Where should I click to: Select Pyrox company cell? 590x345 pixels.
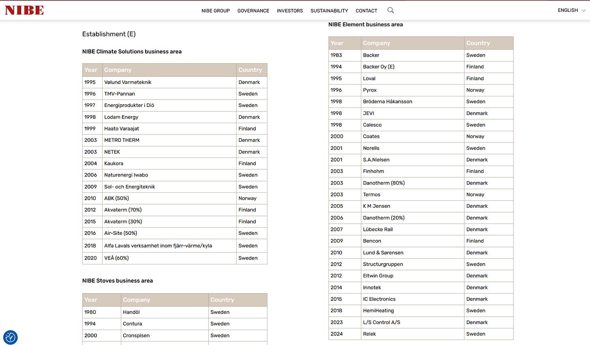(413, 90)
